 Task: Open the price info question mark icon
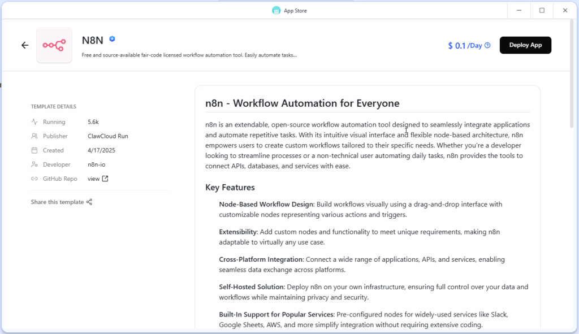point(487,45)
